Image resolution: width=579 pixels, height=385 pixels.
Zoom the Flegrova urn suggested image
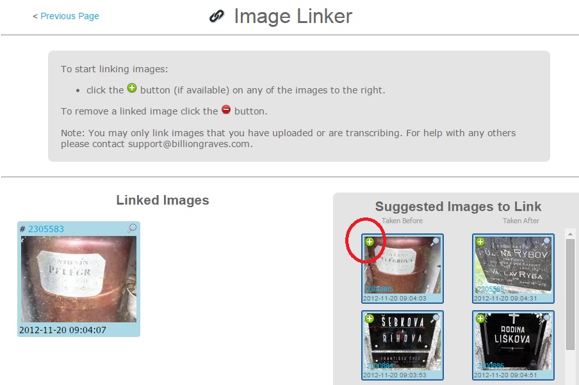pos(436,242)
